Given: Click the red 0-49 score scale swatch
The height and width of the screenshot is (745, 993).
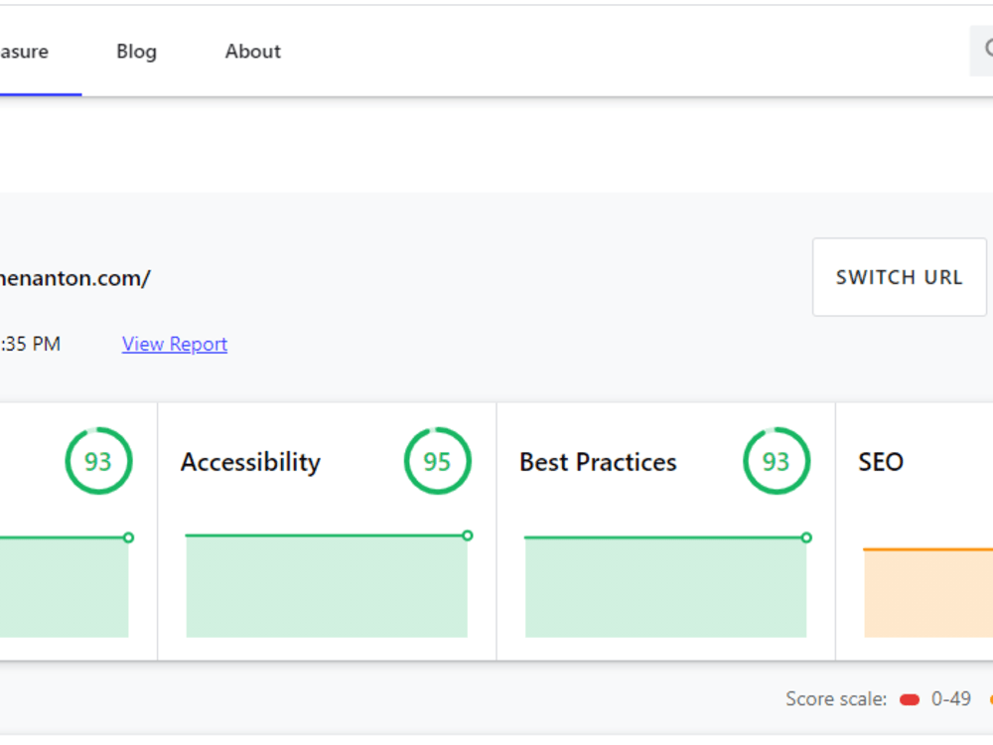Looking at the screenshot, I should [x=910, y=699].
